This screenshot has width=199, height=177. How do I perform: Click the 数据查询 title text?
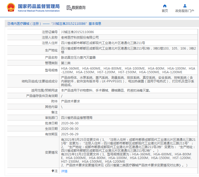[x=78, y=8]
